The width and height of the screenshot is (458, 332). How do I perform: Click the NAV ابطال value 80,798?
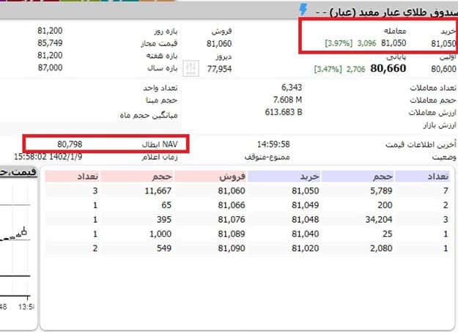(x=70, y=144)
